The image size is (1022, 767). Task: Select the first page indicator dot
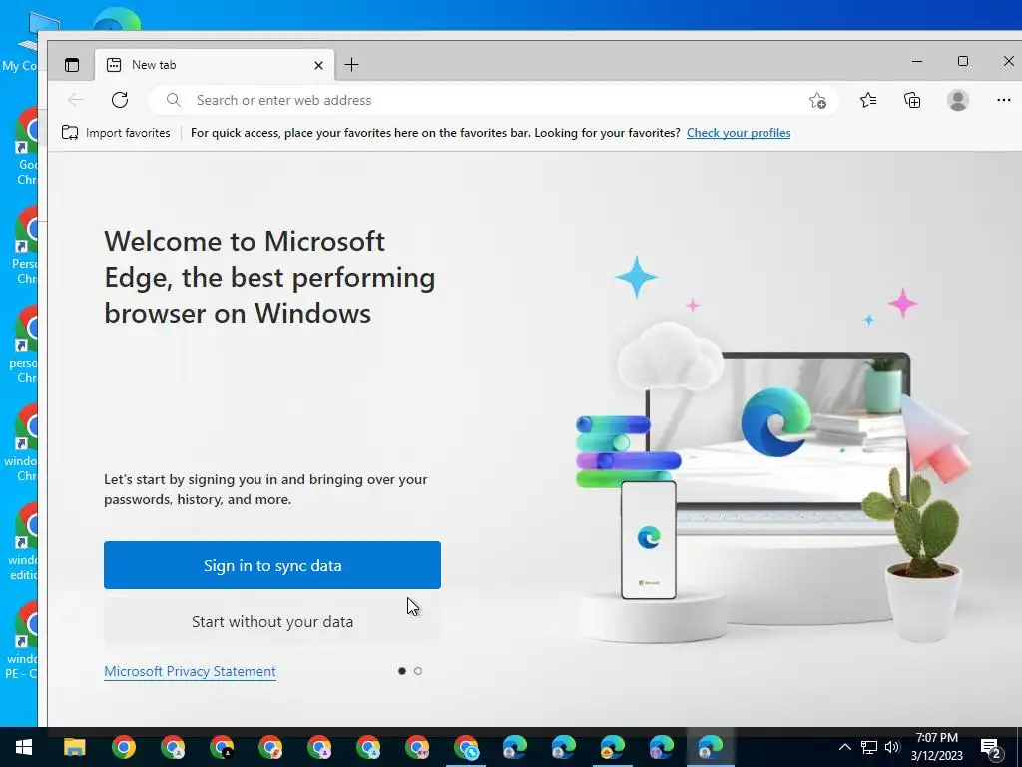point(402,671)
